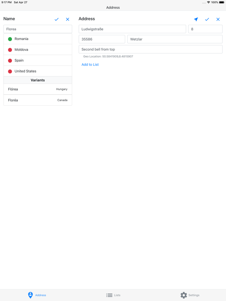Viewport: 226px width, 301px height.
Task: Tap the Geo Location coordinates text
Action: pos(108,56)
